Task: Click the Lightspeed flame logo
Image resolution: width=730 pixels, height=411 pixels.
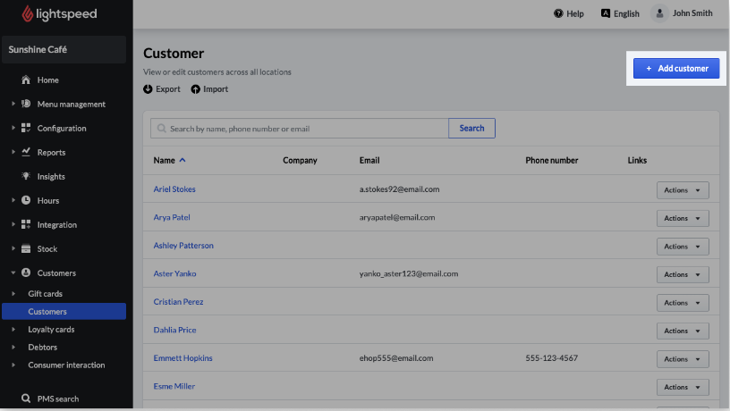Action: coord(28,13)
